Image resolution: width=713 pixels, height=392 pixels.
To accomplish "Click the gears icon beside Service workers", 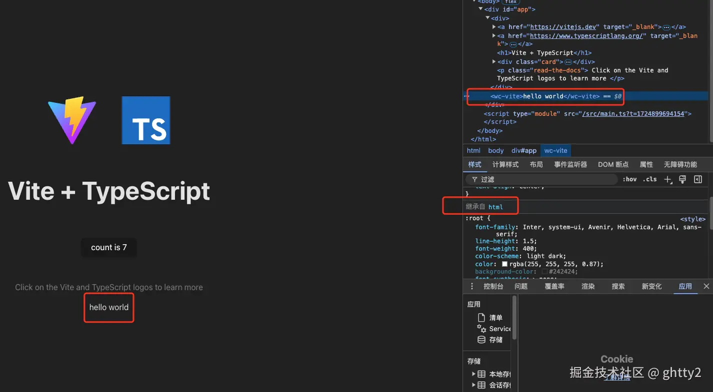I will [481, 329].
